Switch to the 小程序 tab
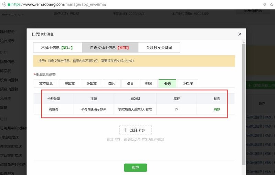 [x=188, y=83]
